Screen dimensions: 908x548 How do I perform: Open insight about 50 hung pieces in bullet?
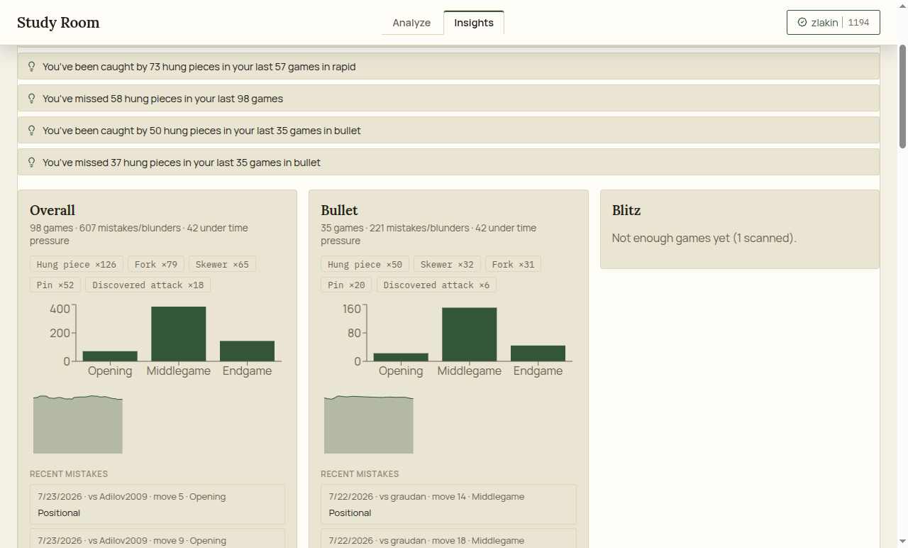(448, 131)
